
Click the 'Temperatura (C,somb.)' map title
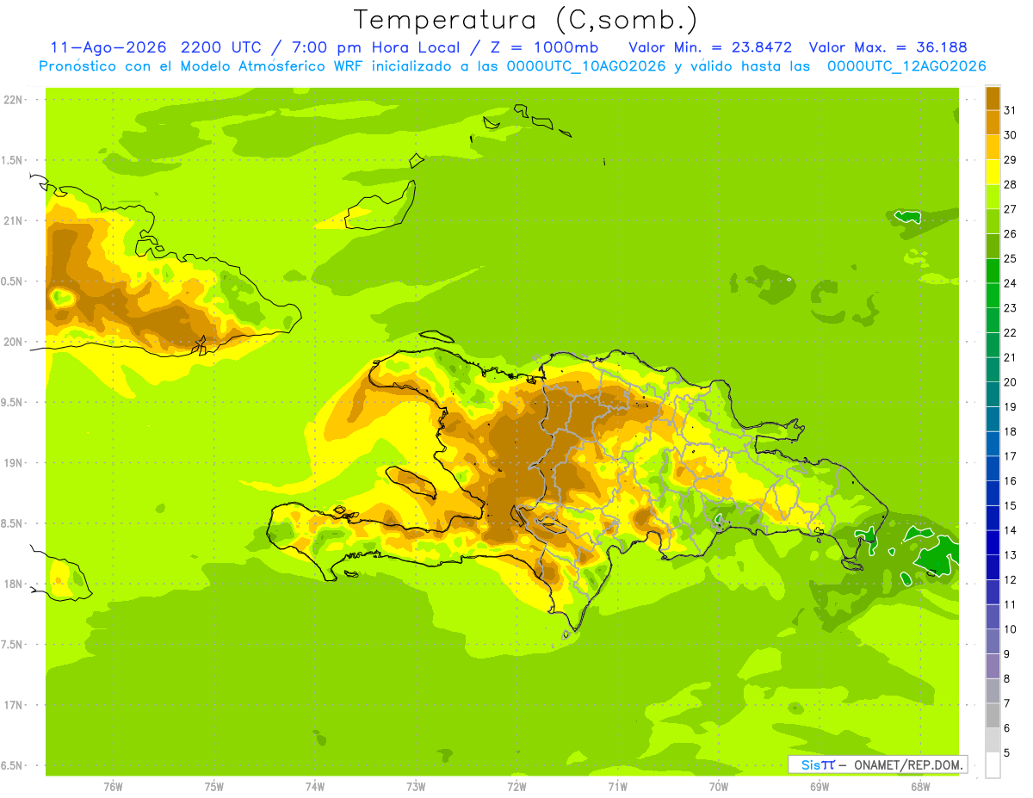pyautogui.click(x=526, y=20)
